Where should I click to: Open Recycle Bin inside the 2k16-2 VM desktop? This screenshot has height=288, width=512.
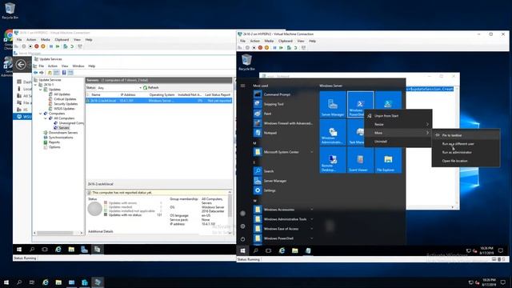pos(246,62)
